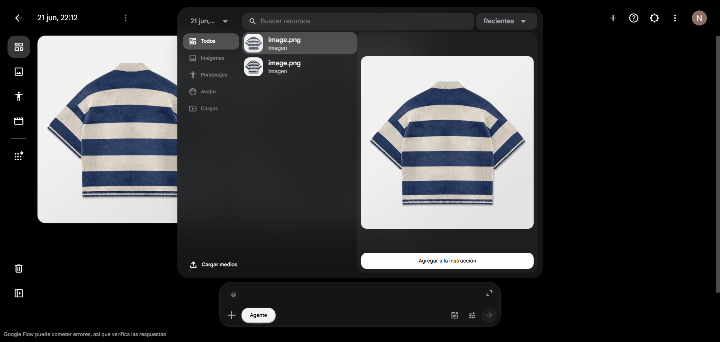Toggle the Agente mode chip
Image resolution: width=720 pixels, height=342 pixels.
pyautogui.click(x=258, y=315)
